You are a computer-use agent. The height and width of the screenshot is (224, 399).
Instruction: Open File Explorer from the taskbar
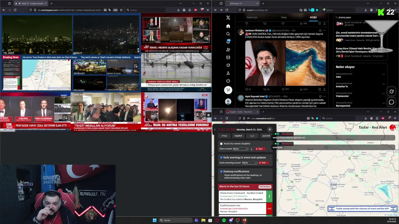(203, 220)
